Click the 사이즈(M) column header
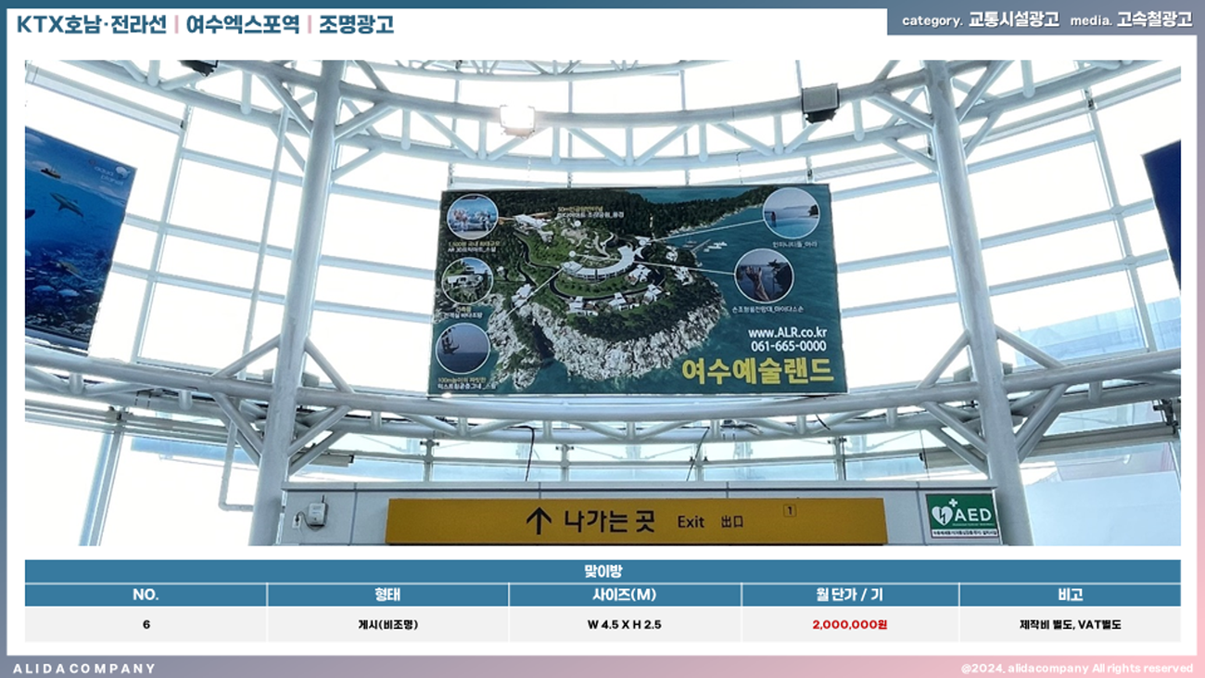The height and width of the screenshot is (678, 1205). [624, 595]
